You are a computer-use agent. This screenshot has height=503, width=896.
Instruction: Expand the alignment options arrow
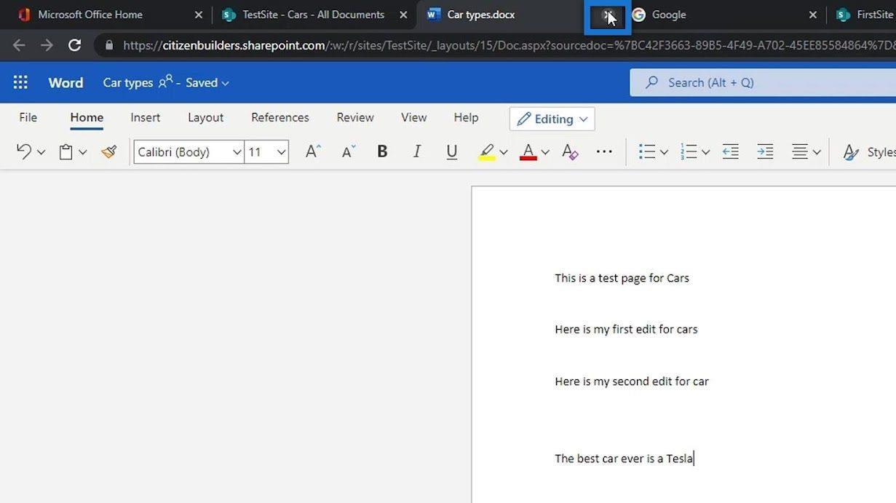point(817,152)
